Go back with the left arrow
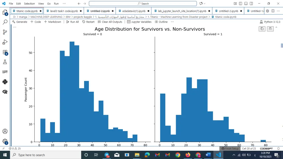The height and width of the screenshot is (159, 283). tap(79, 3)
